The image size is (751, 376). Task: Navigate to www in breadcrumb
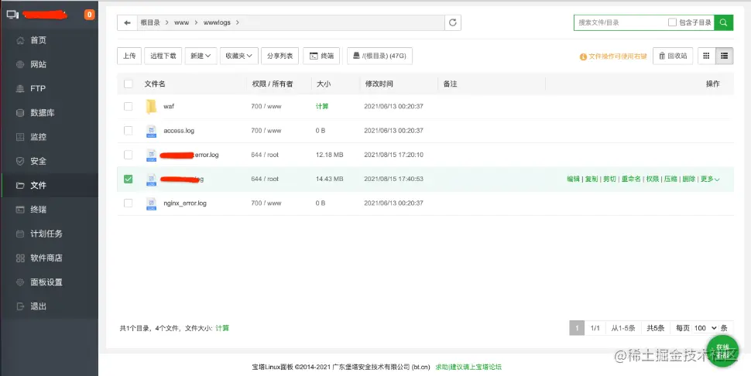click(x=181, y=22)
